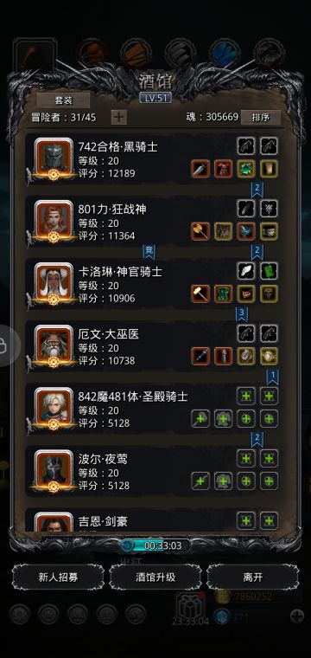The width and height of the screenshot is (311, 658).
Task: Click the blue 竞 tag marker
Action: click(149, 251)
